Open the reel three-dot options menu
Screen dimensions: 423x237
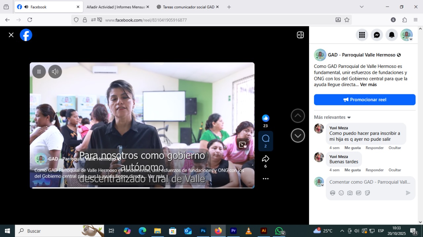pos(265,179)
